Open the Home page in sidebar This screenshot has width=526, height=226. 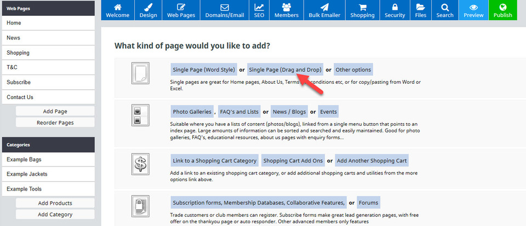coord(48,23)
